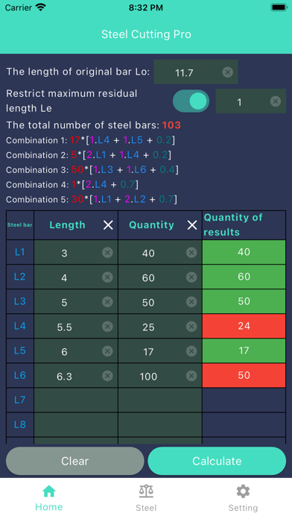The width and height of the screenshot is (292, 519).
Task: Tap the Combination 5 line
Action: pos(92,199)
